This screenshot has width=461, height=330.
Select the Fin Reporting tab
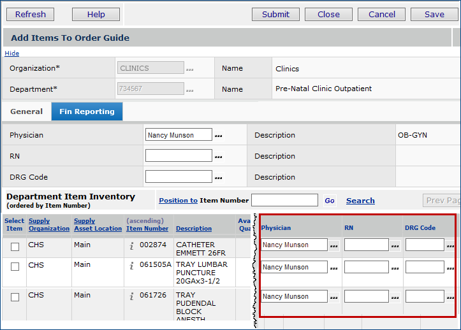click(87, 111)
